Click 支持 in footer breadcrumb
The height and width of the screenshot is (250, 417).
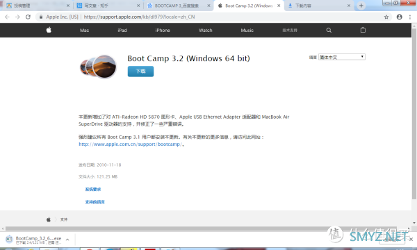click(63, 219)
